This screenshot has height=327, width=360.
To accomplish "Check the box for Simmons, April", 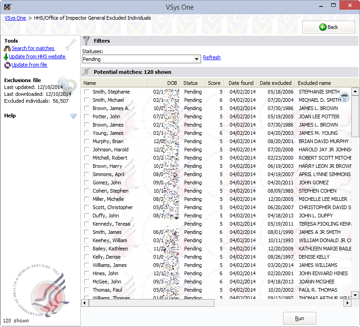I will (x=87, y=175).
